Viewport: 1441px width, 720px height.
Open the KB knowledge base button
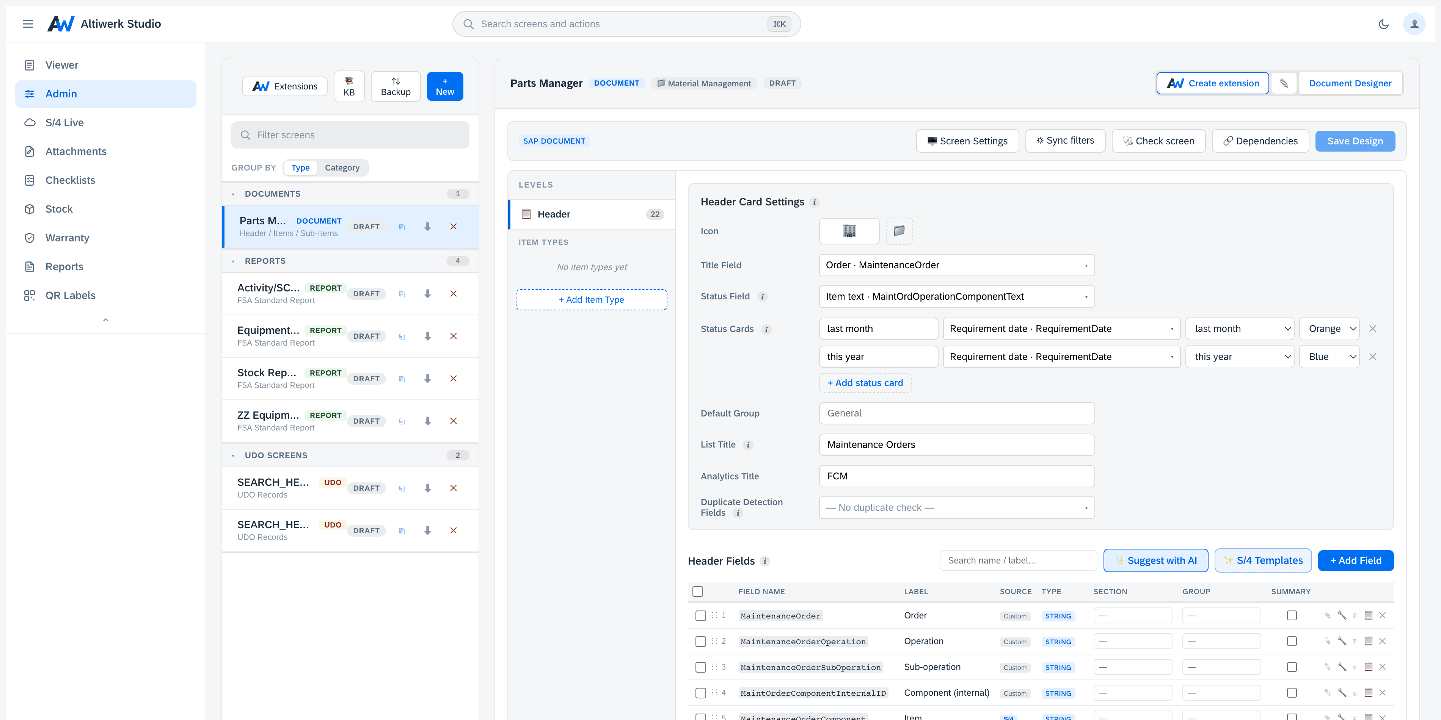point(349,86)
